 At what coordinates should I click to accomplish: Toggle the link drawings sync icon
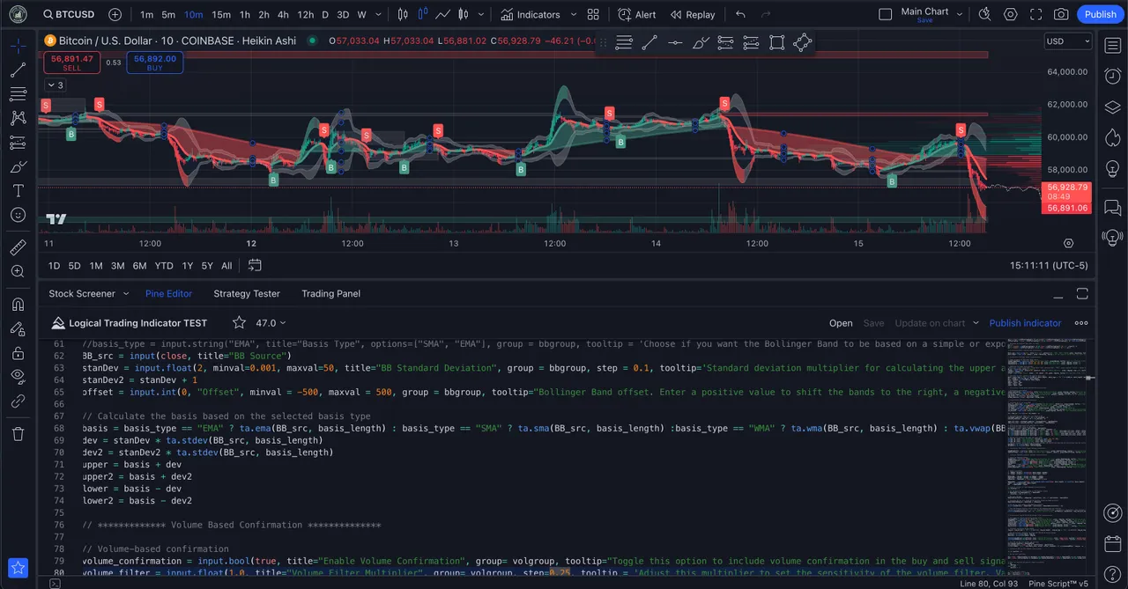click(x=18, y=400)
